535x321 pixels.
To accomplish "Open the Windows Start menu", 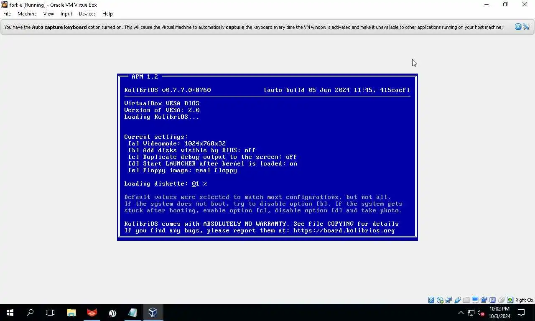I will tap(10, 313).
